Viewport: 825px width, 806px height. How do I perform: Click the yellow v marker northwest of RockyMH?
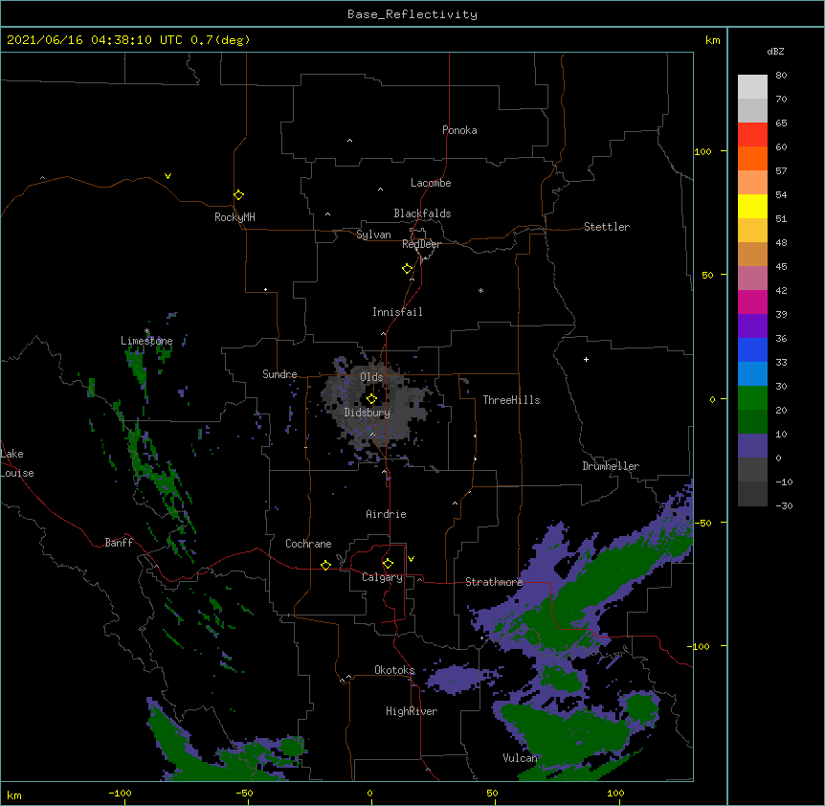point(167,176)
